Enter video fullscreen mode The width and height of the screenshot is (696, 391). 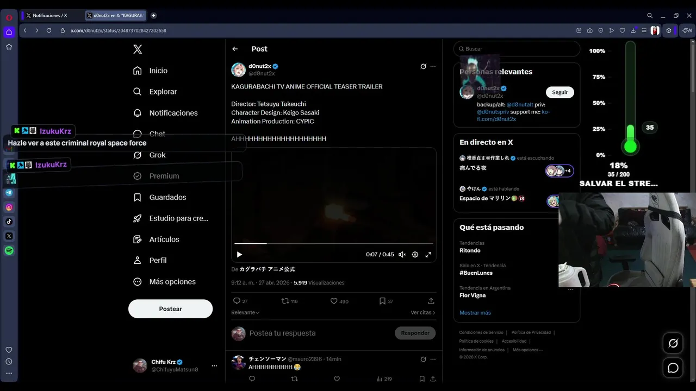[x=428, y=254]
